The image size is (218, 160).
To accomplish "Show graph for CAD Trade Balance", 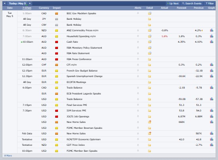I will coord(212,88).
